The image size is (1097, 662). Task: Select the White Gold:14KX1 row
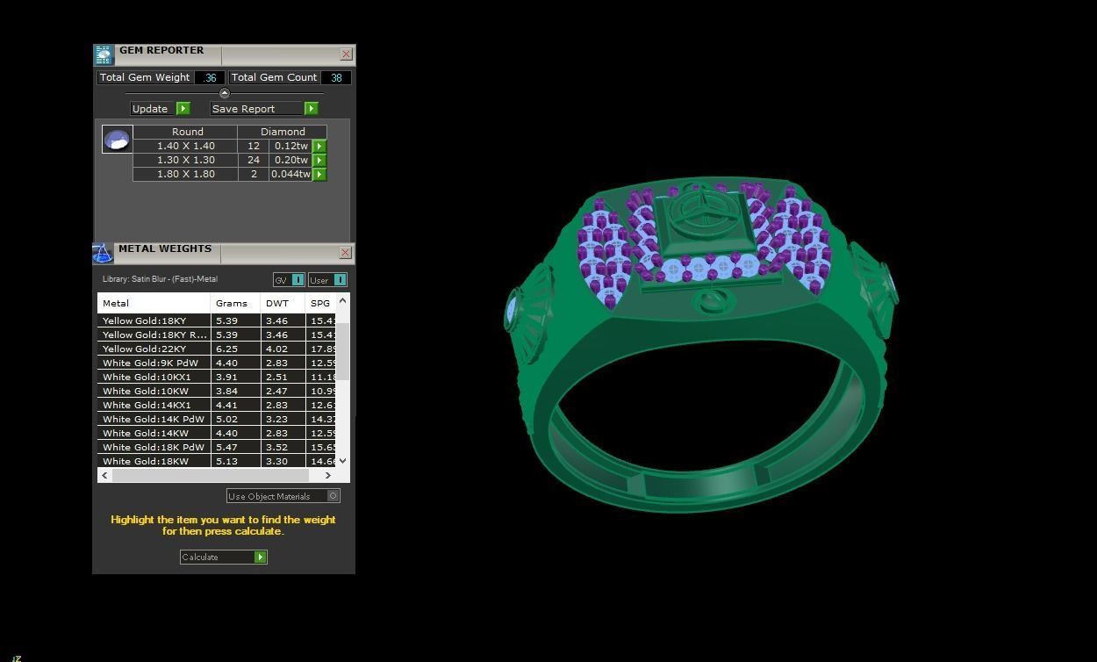point(216,405)
